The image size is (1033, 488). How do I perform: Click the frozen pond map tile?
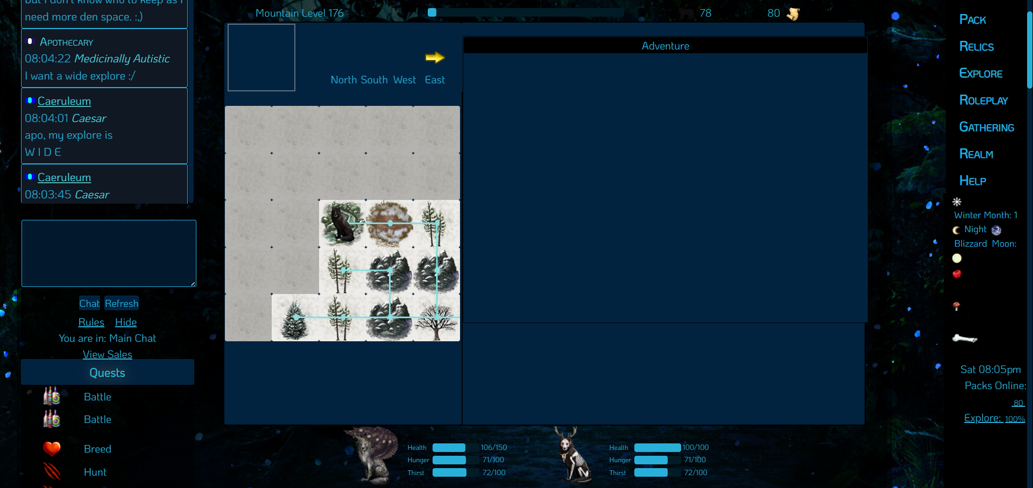click(x=390, y=224)
